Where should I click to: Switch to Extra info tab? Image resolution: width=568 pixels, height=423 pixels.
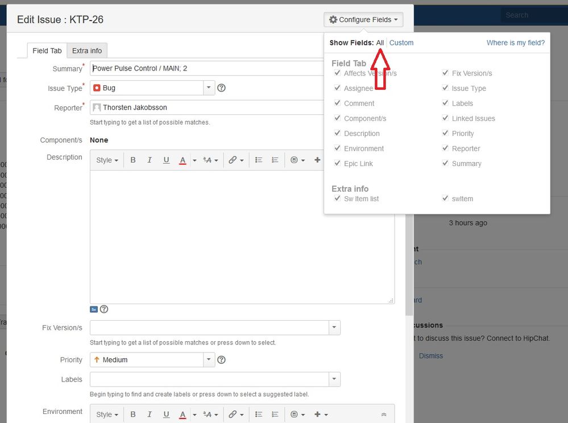87,51
